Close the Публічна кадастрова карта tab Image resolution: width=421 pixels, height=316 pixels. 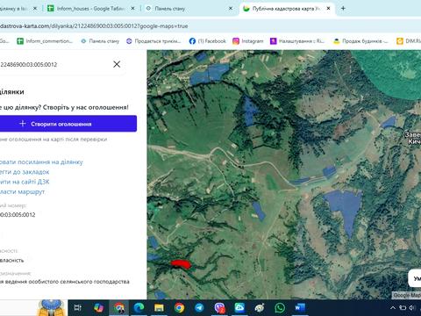pyautogui.click(x=328, y=9)
